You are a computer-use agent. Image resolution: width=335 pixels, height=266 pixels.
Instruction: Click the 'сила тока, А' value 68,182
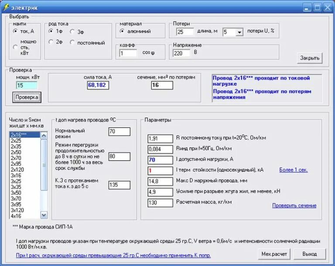point(98,85)
